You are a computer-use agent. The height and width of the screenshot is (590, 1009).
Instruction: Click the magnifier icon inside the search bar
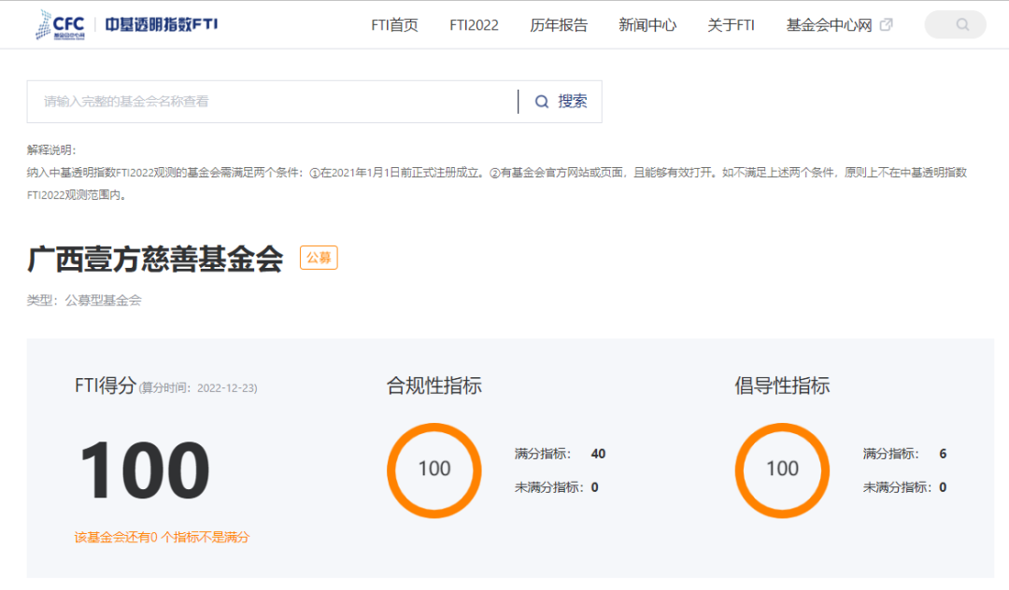[542, 101]
